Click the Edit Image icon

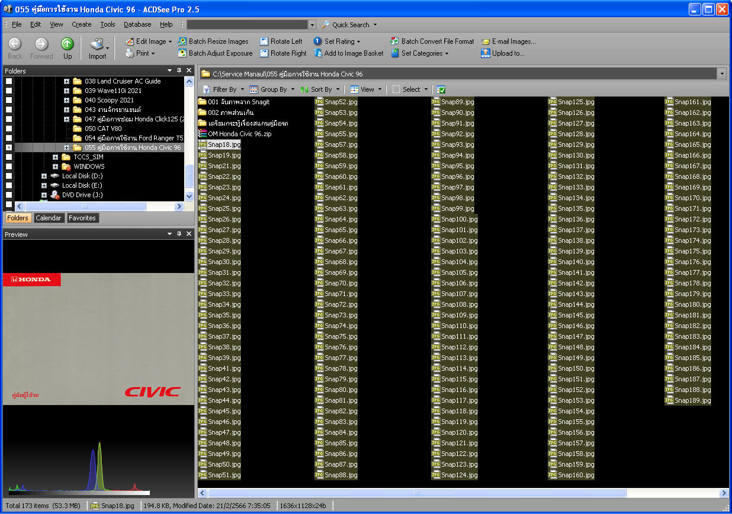(x=130, y=41)
